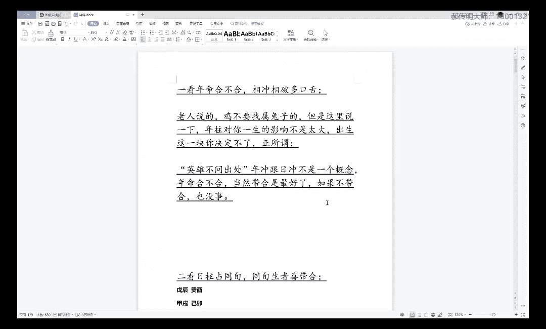Open the 文件 (File) menu
This screenshot has width=546, height=329.
(x=27, y=24)
